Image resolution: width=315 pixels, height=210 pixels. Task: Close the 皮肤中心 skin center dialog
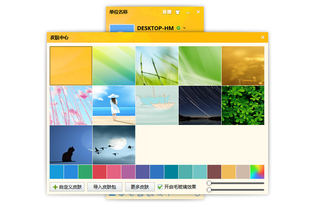263,37
